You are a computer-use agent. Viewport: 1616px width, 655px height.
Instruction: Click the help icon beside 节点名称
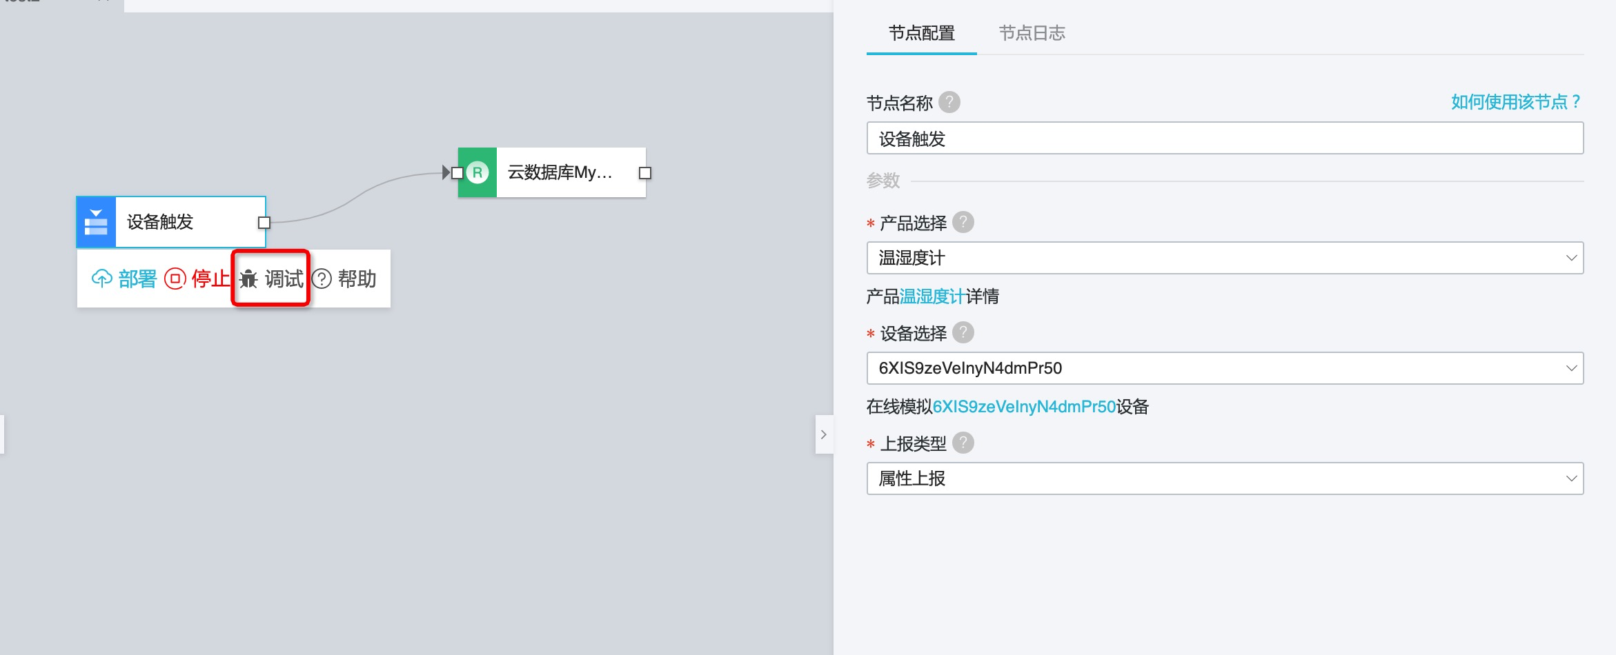pyautogui.click(x=949, y=102)
